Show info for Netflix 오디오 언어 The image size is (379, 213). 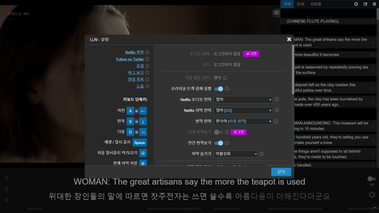click(x=277, y=99)
